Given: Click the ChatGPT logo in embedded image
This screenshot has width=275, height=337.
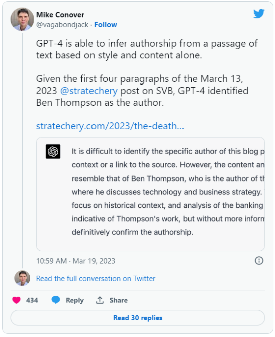Looking at the screenshot, I should pyautogui.click(x=53, y=151).
